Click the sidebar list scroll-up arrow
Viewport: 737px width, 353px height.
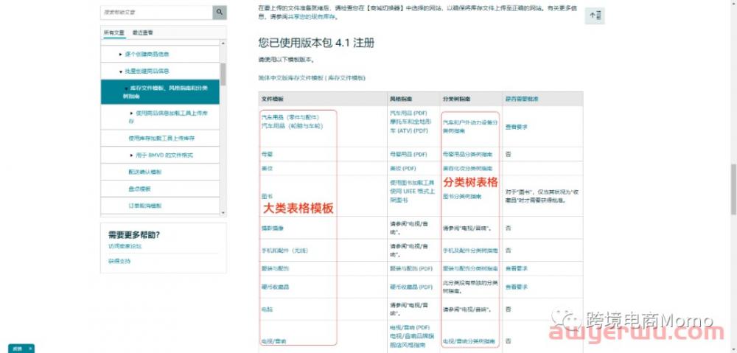tap(223, 43)
